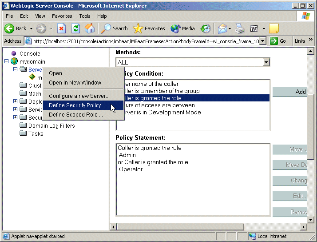This screenshot has width=317, height=242.
Task: Click the Clusters folder icon
Action: [x=23, y=85]
